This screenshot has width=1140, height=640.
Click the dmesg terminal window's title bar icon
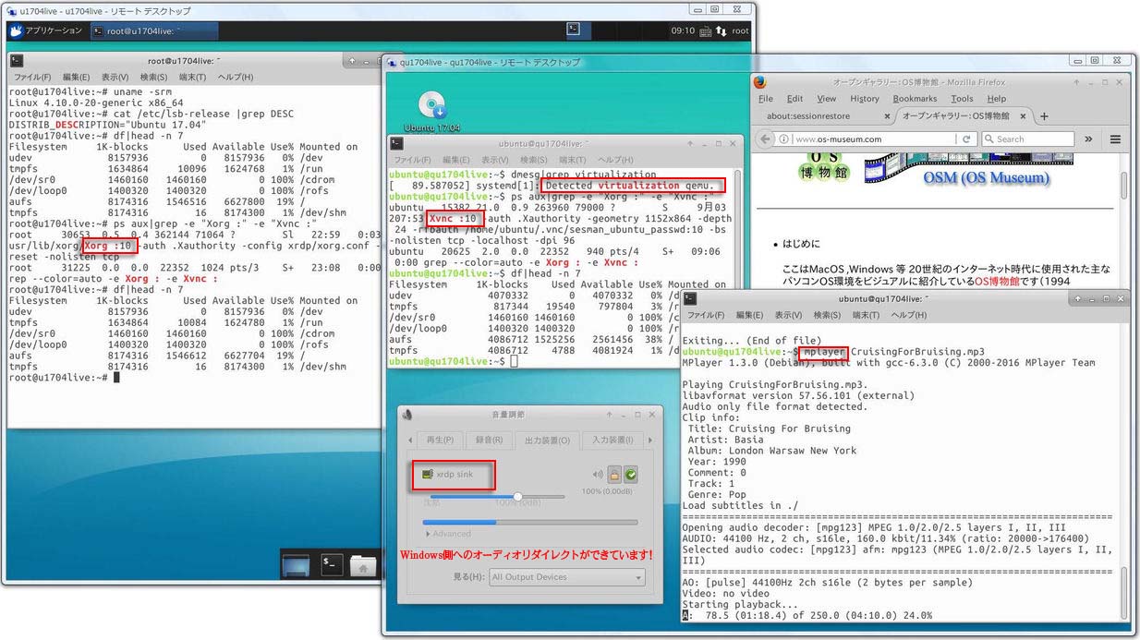tap(396, 143)
